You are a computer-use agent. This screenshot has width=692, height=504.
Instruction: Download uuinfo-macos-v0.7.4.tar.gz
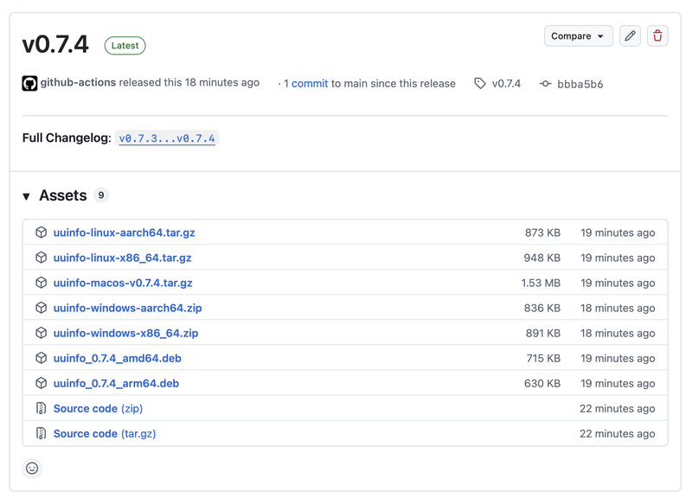[123, 283]
